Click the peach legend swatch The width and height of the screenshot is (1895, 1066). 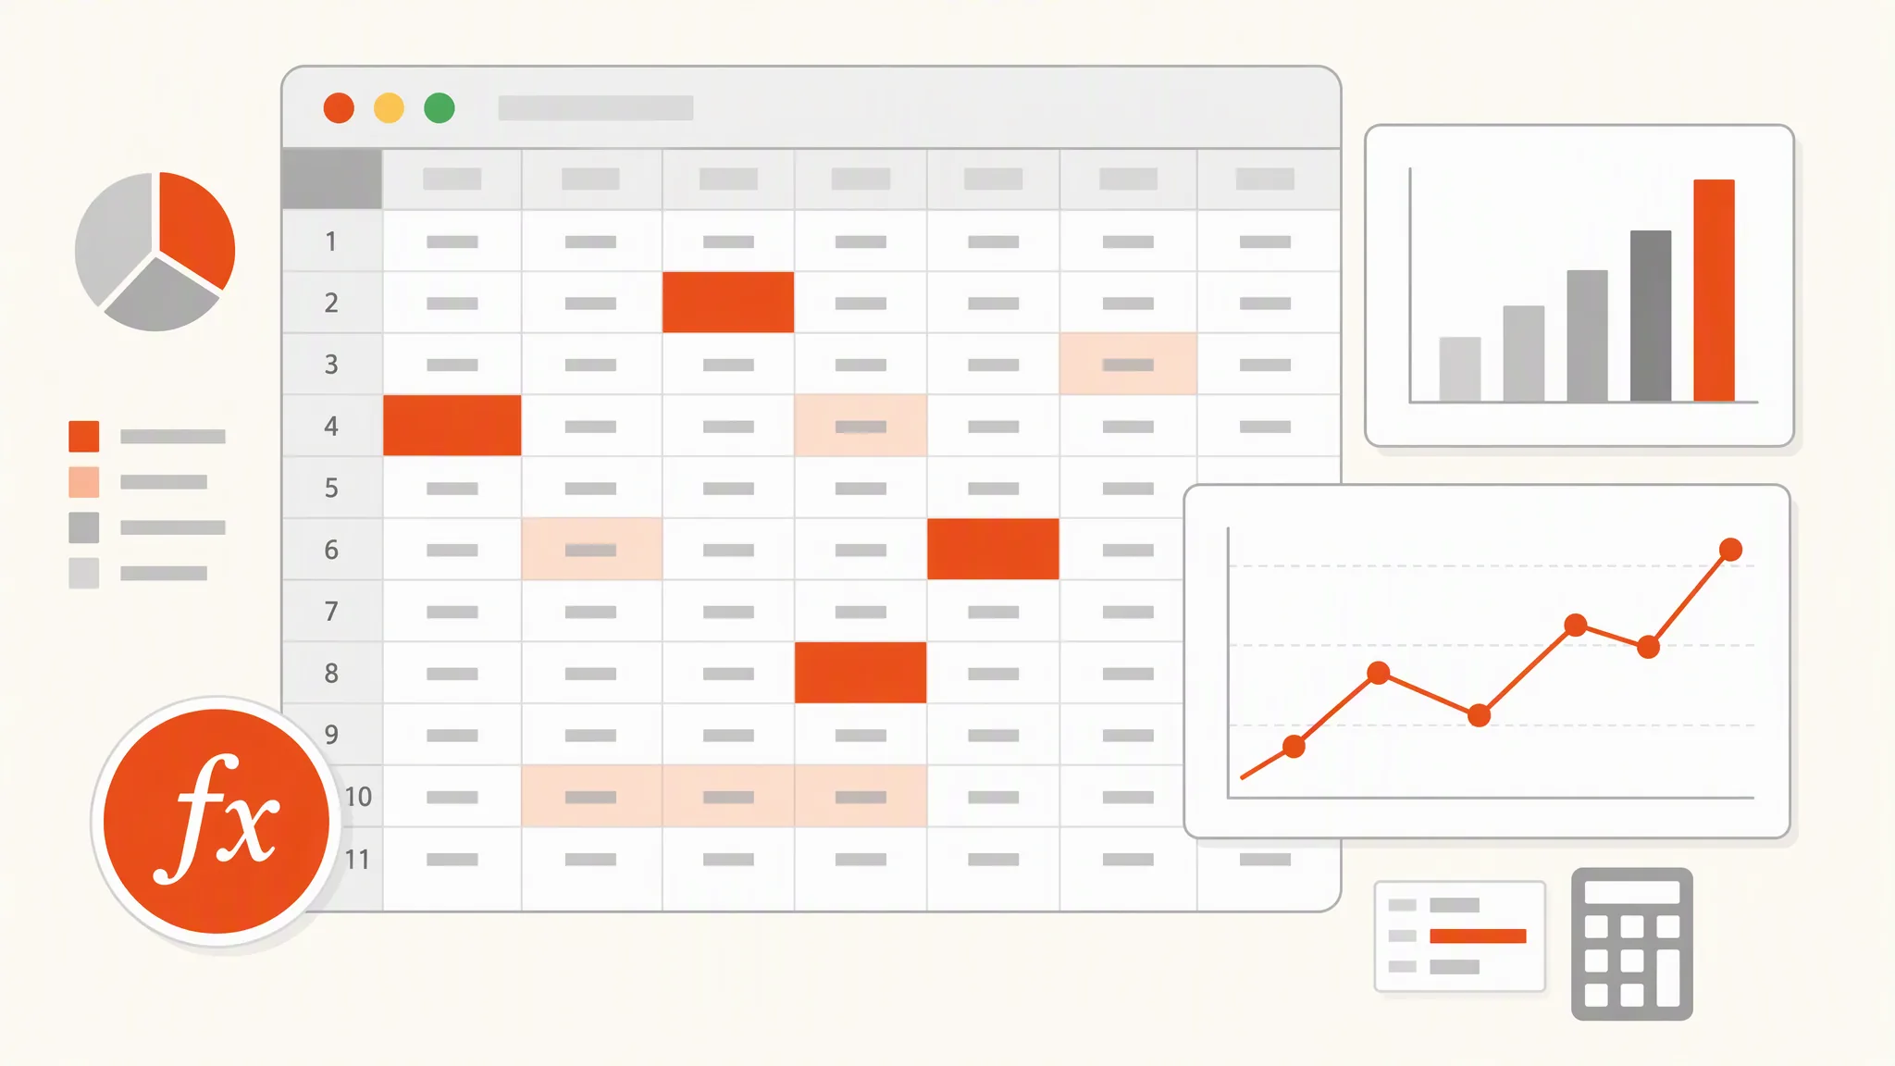tap(84, 482)
